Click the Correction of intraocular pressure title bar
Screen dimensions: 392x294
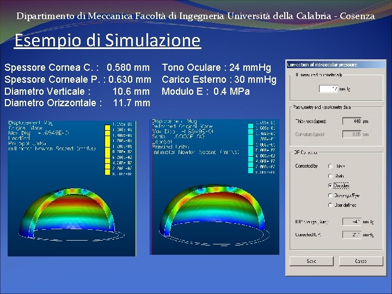[x=336, y=65]
